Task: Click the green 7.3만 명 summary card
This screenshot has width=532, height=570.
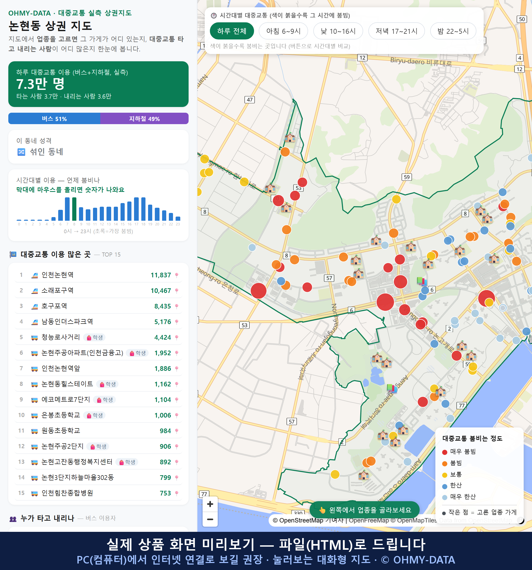Action: coord(98,84)
